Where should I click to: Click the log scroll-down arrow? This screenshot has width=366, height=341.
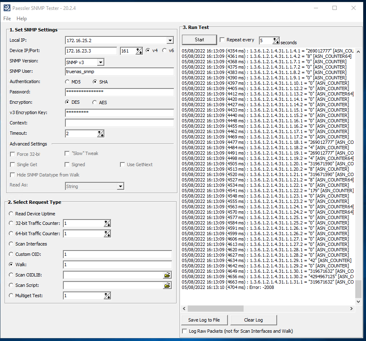[x=358, y=301]
